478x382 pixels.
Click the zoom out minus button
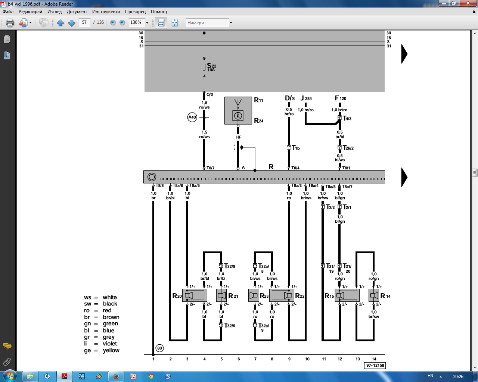(113, 23)
